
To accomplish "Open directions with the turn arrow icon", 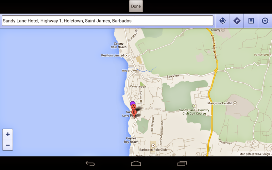I will click(x=237, y=21).
